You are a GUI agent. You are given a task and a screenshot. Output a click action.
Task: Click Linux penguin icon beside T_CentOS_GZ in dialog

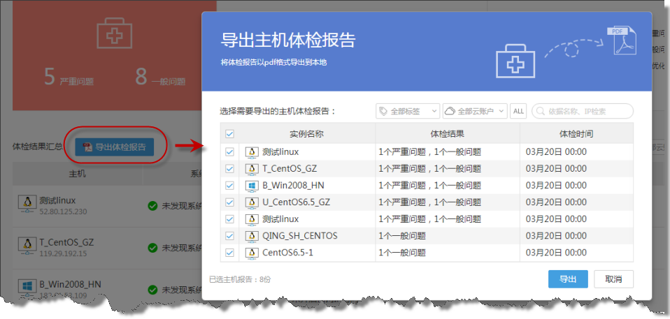252,169
